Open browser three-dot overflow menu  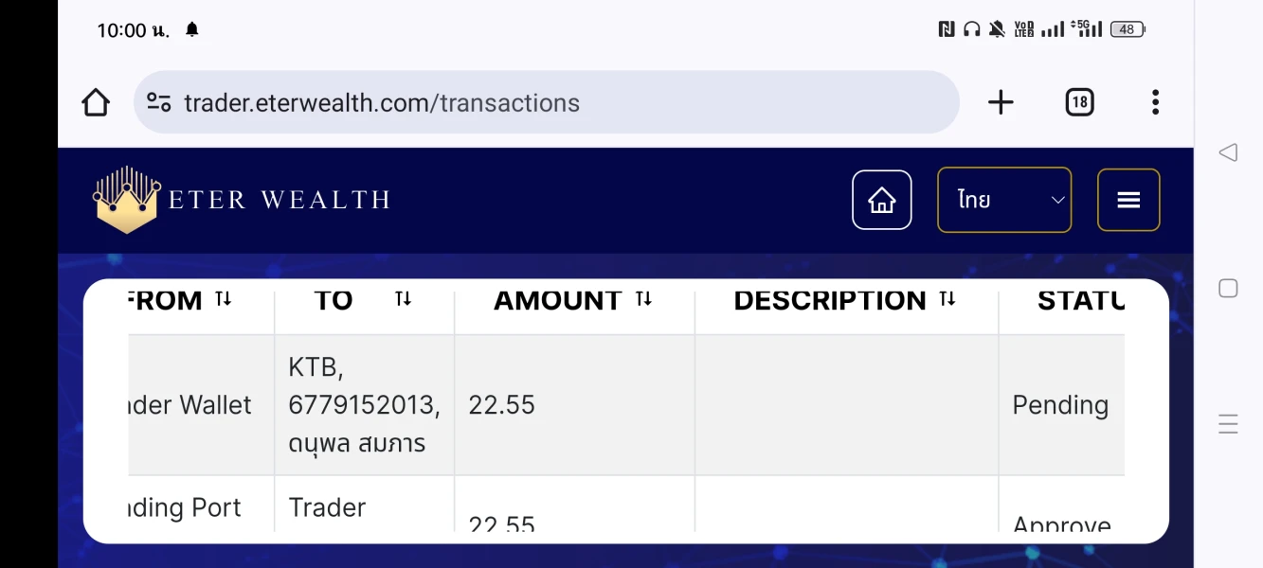pos(1155,102)
